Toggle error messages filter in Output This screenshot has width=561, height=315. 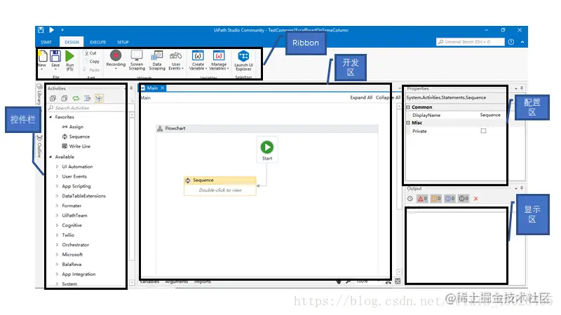(x=423, y=199)
